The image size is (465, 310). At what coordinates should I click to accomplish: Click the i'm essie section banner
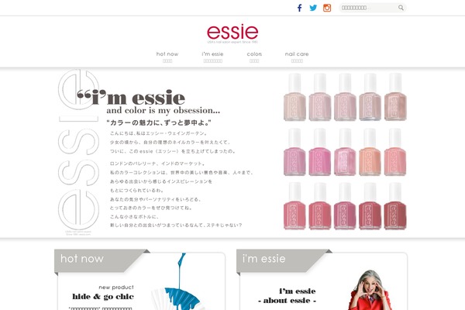(283, 260)
